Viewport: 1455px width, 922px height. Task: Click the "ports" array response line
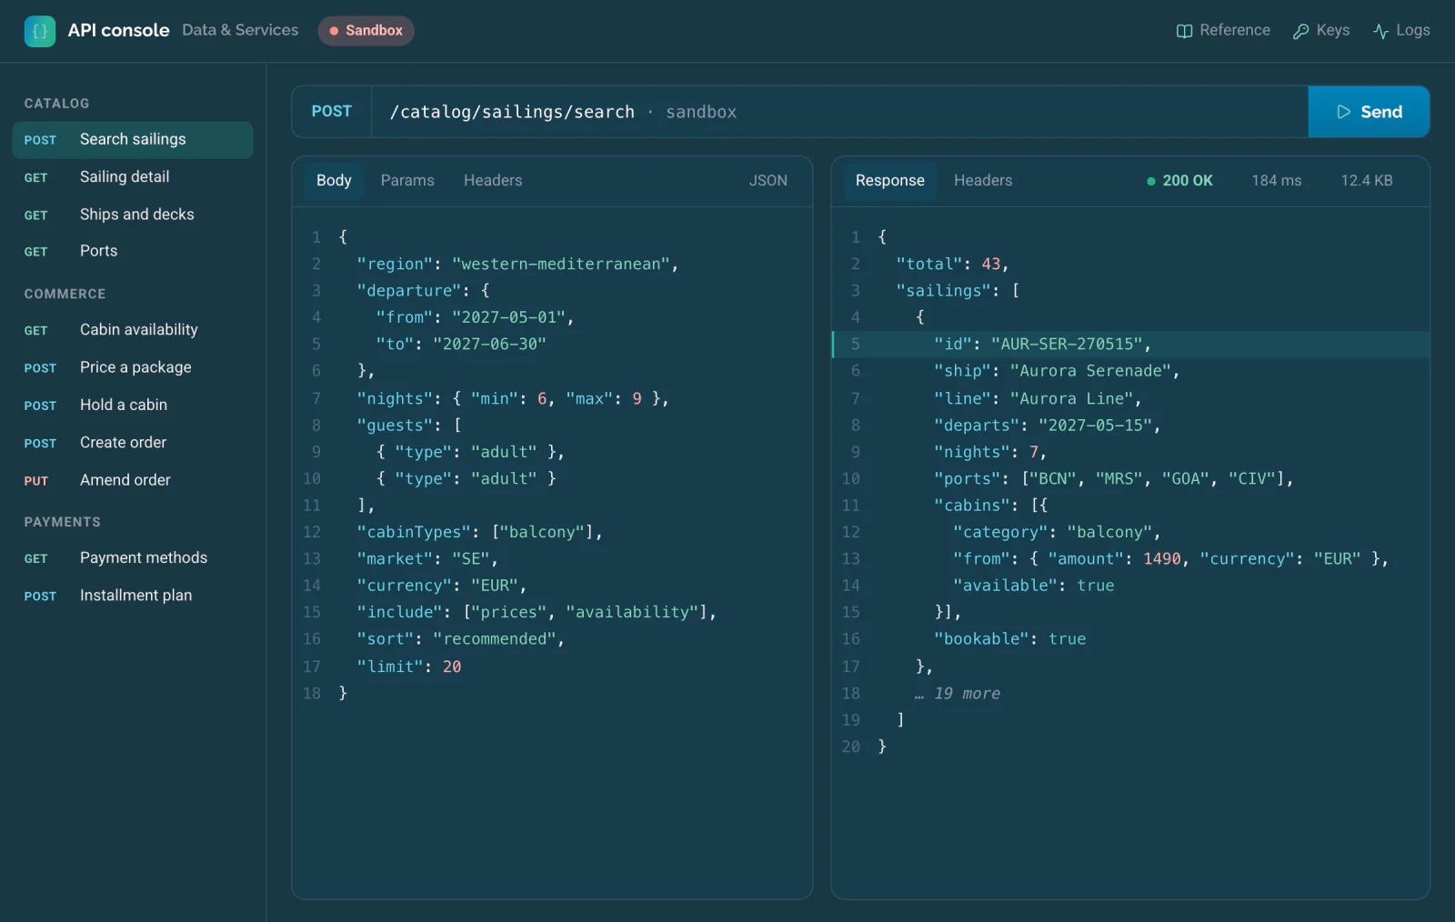tap(1114, 478)
